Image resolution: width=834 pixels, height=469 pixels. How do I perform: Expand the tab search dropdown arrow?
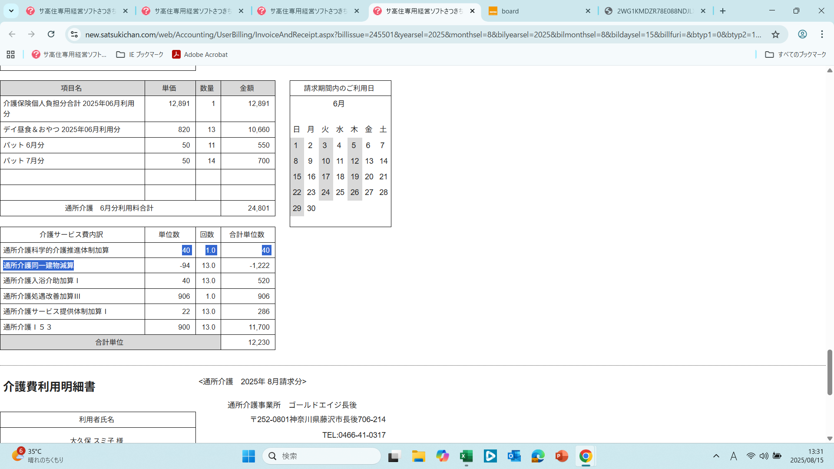pyautogui.click(x=11, y=11)
